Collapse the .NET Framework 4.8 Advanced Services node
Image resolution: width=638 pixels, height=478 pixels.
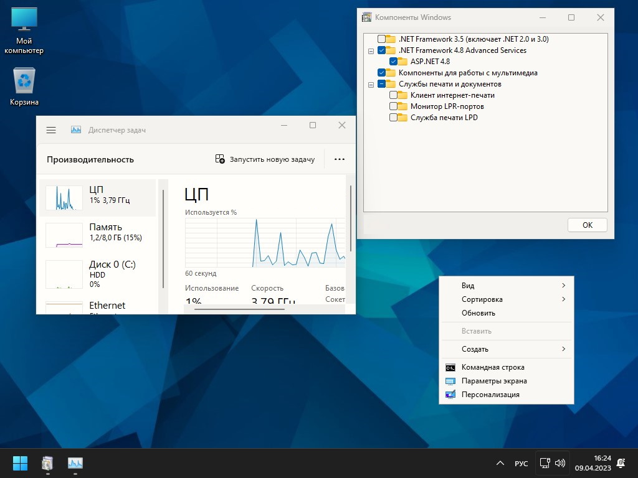pos(371,50)
